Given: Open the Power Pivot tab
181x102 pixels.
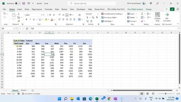Looking at the screenshot, I should click(100, 9).
